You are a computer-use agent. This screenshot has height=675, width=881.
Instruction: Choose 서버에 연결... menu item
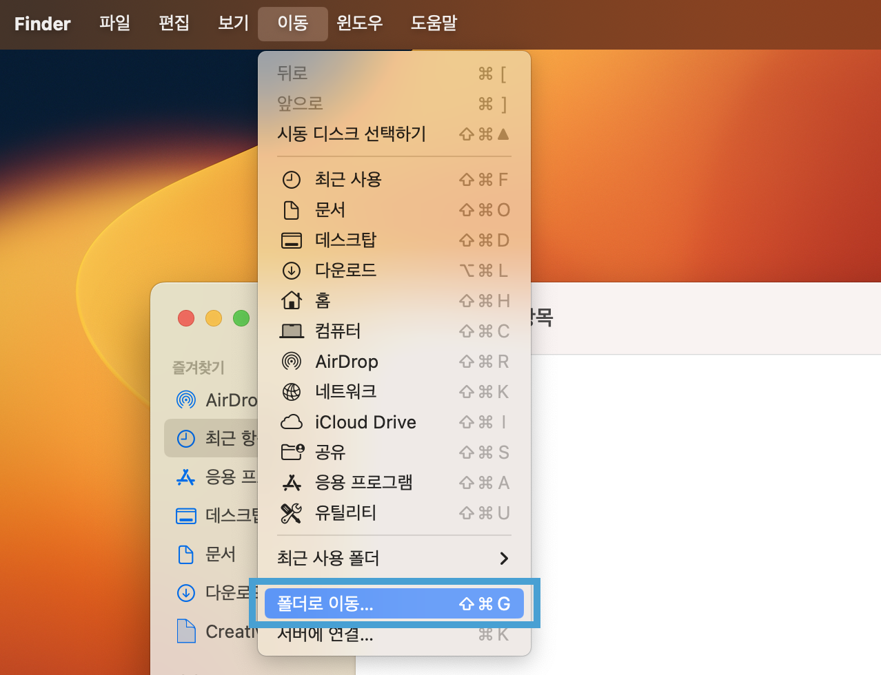(394, 634)
